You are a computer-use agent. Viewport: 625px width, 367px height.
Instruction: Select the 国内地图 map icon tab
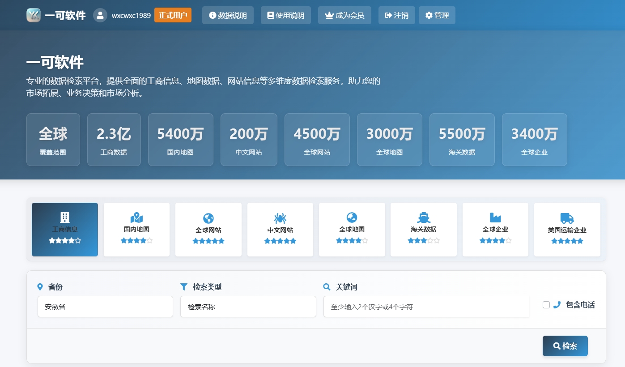pyautogui.click(x=136, y=218)
